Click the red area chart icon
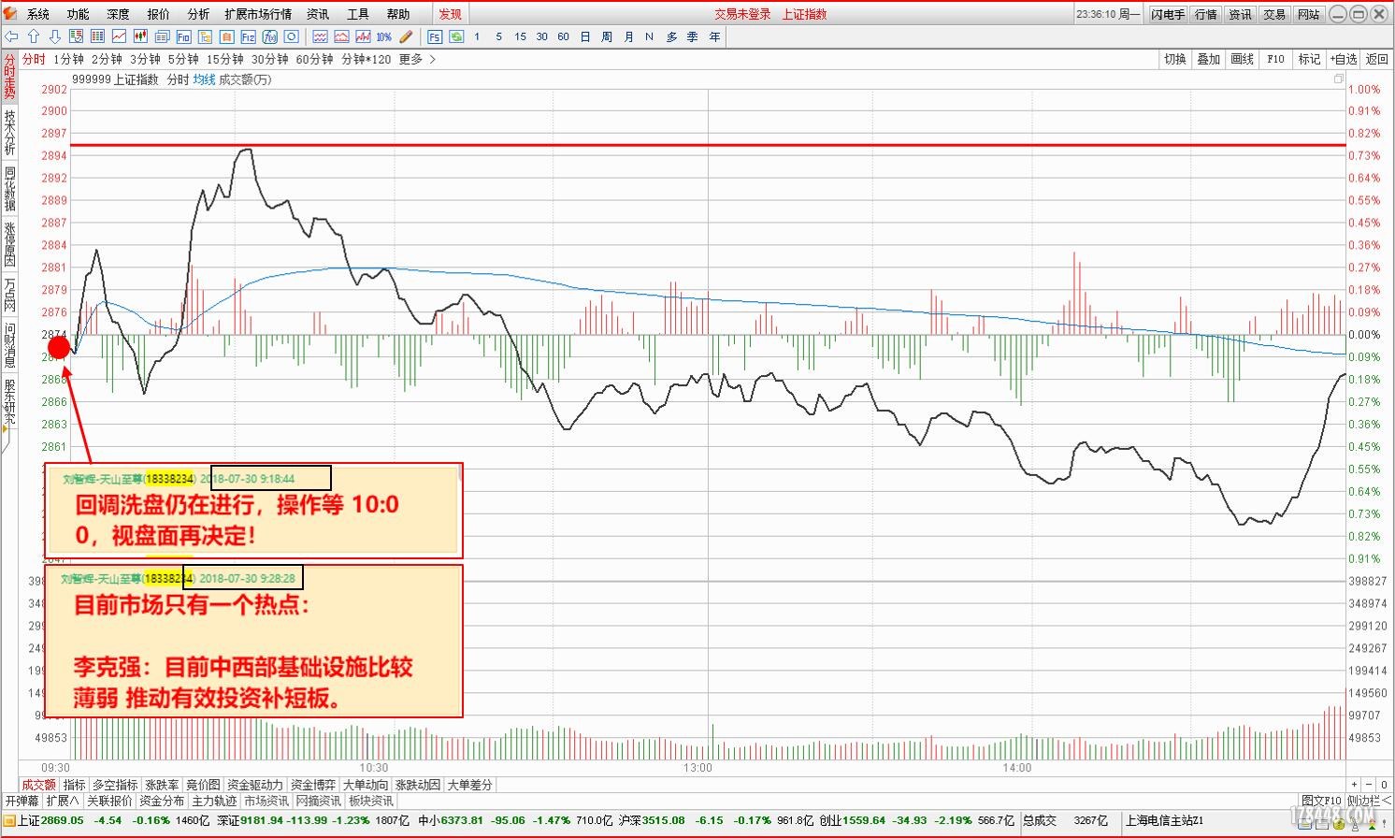The height and width of the screenshot is (838, 1395). tap(341, 36)
